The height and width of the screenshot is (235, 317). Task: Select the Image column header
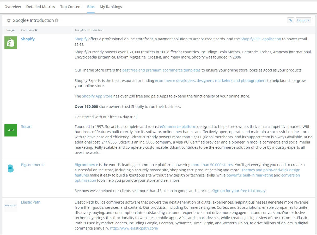pyautogui.click(x=11, y=30)
